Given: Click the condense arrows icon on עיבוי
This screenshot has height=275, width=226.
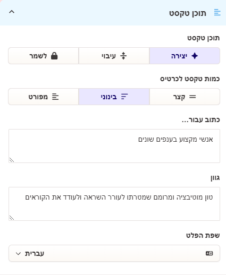Looking at the screenshot, I should click(x=123, y=56).
